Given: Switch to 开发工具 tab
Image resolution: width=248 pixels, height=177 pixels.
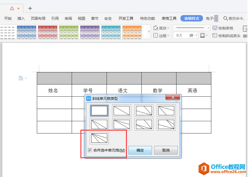Looking at the screenshot, I should (x=126, y=18).
